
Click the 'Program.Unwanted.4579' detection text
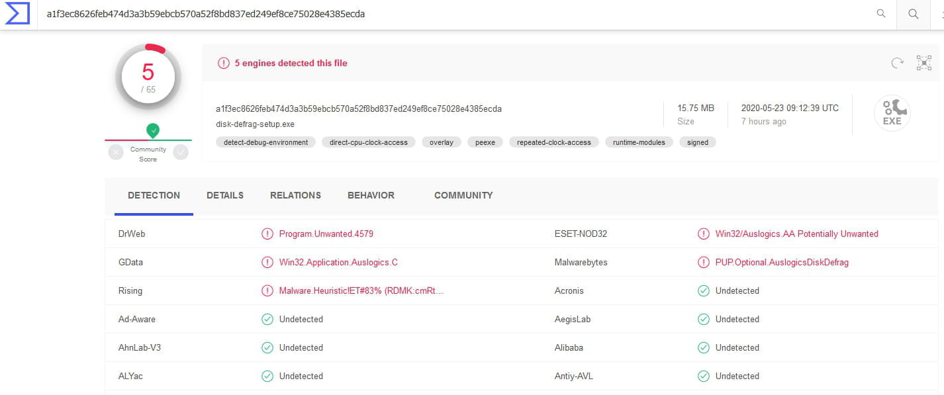(x=326, y=234)
